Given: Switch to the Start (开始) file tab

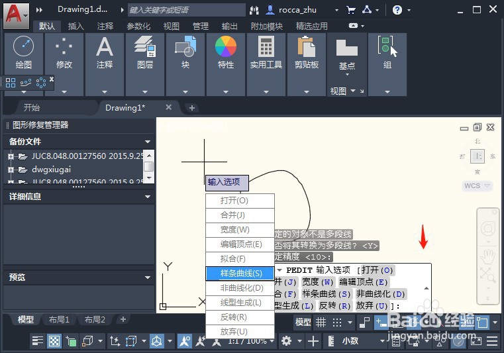Looking at the screenshot, I should [32, 108].
